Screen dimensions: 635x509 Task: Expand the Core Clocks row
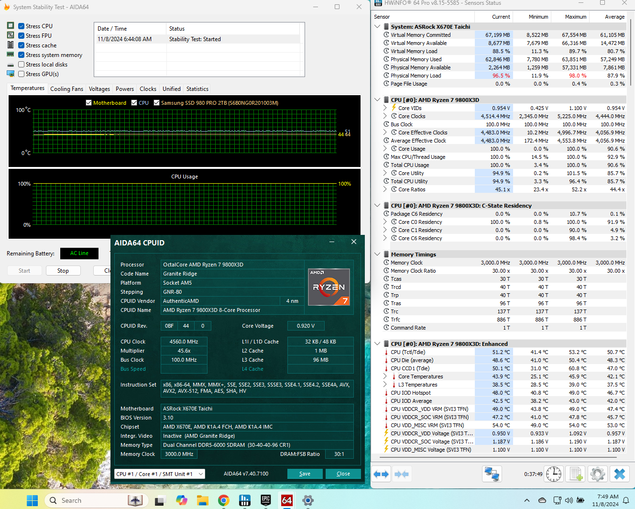click(x=385, y=116)
